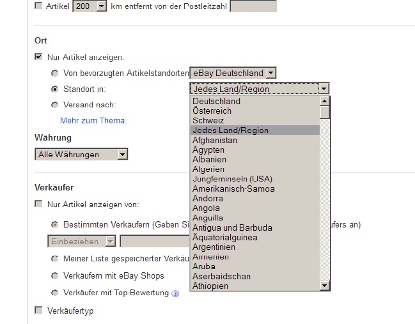Collapse the 'Jedes Land/Region' dropdown arrow
The width and height of the screenshot is (415, 324).
[x=324, y=89]
